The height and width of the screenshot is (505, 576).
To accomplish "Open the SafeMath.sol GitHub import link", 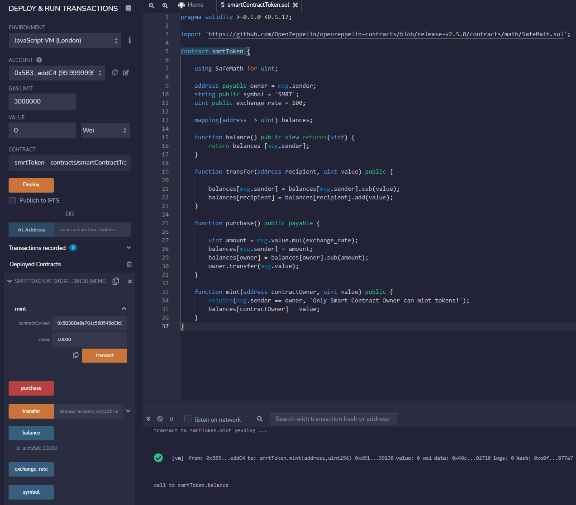I will pos(386,34).
